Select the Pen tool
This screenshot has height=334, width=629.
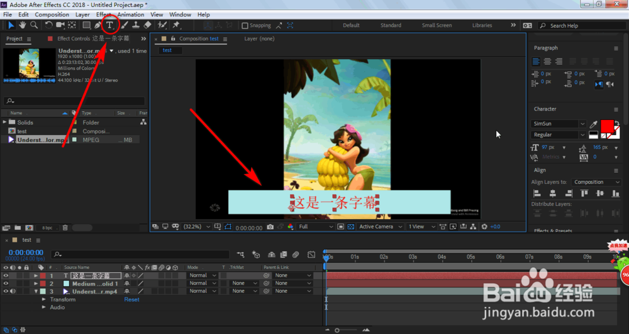pos(97,25)
